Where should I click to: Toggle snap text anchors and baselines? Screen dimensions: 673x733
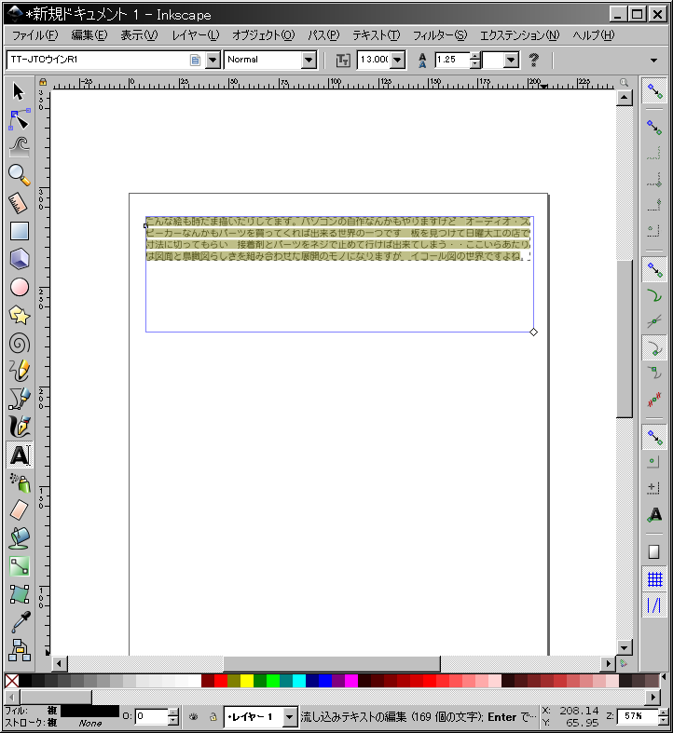click(654, 515)
